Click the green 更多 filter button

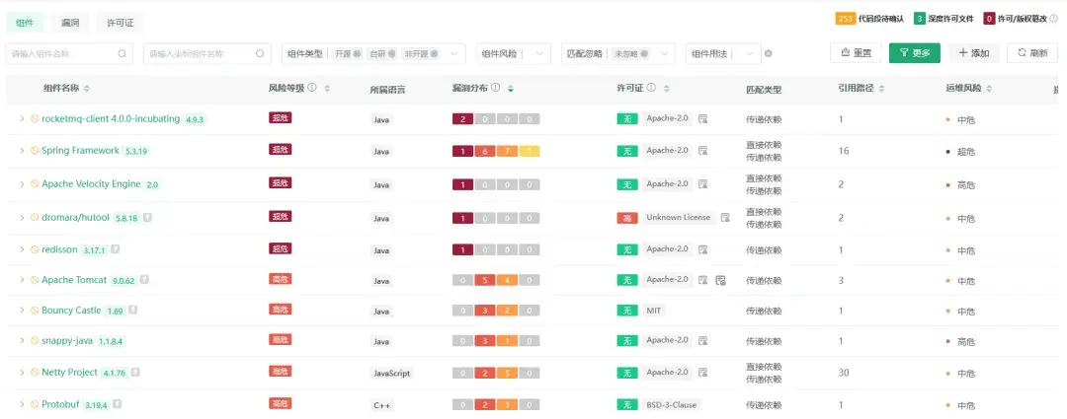point(915,53)
